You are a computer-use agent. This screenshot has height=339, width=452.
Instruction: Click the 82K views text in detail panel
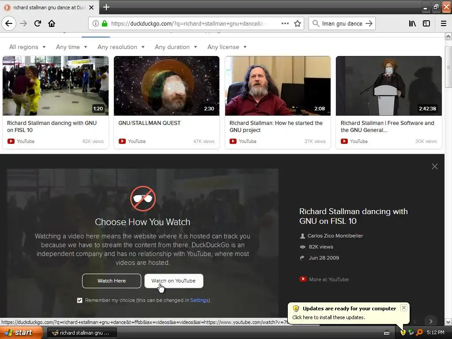(x=321, y=247)
